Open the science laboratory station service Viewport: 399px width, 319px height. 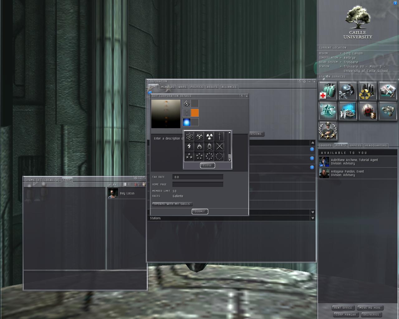tap(348, 111)
